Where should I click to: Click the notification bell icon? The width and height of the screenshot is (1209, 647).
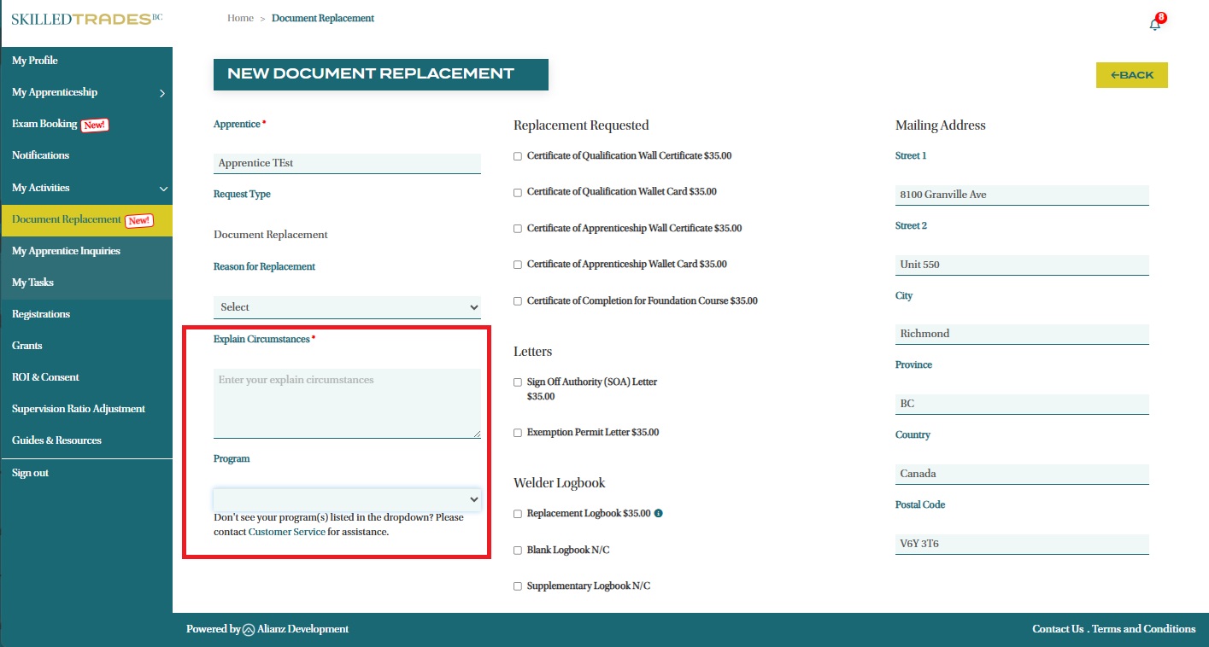[x=1154, y=24]
